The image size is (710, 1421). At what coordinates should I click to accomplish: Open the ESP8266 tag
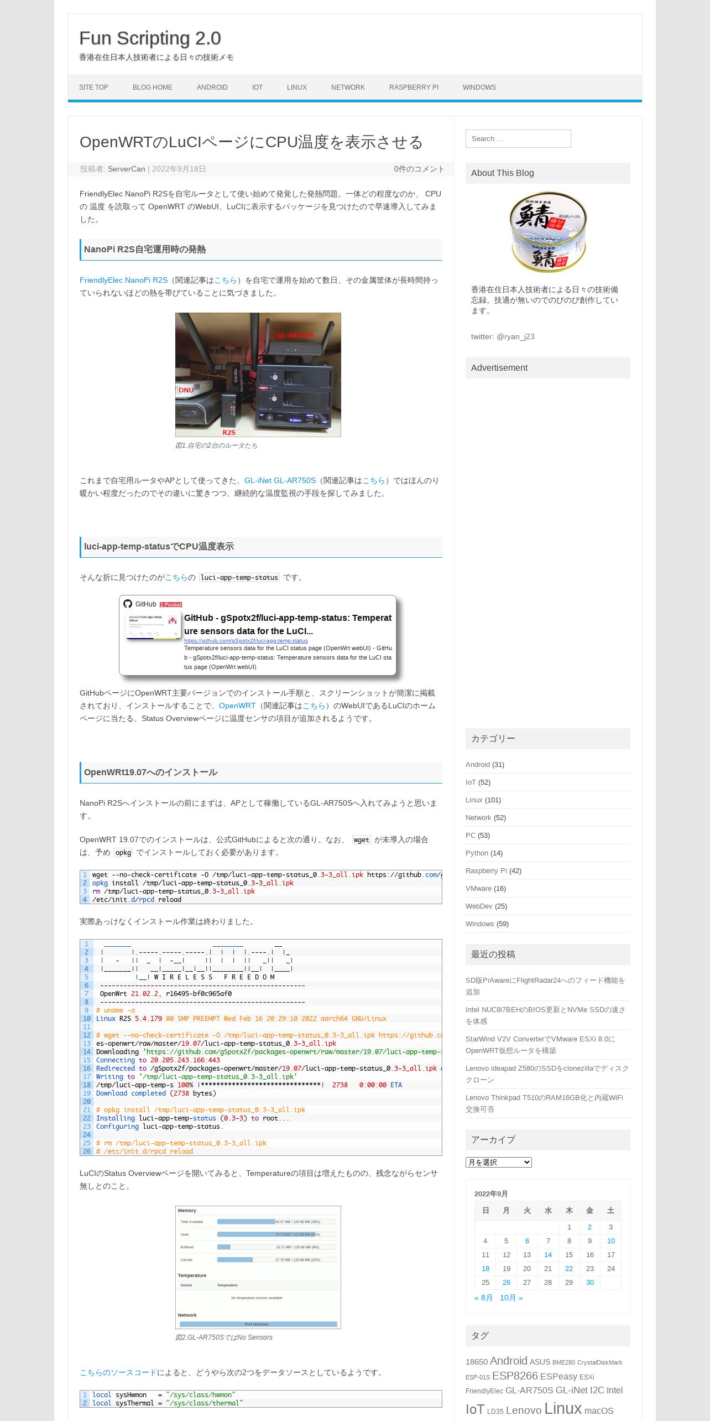[x=515, y=1376]
